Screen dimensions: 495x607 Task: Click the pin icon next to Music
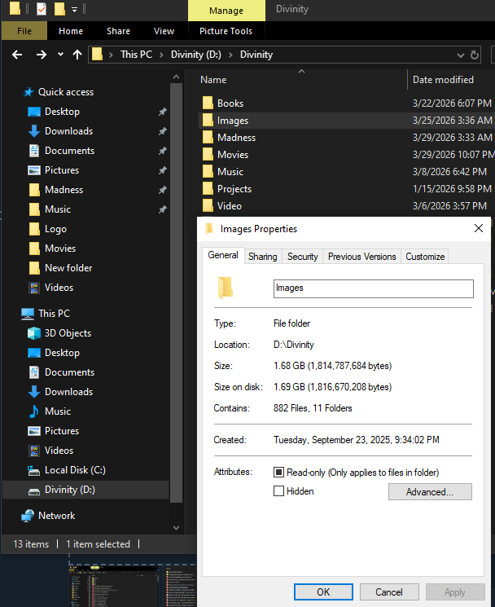pos(163,209)
